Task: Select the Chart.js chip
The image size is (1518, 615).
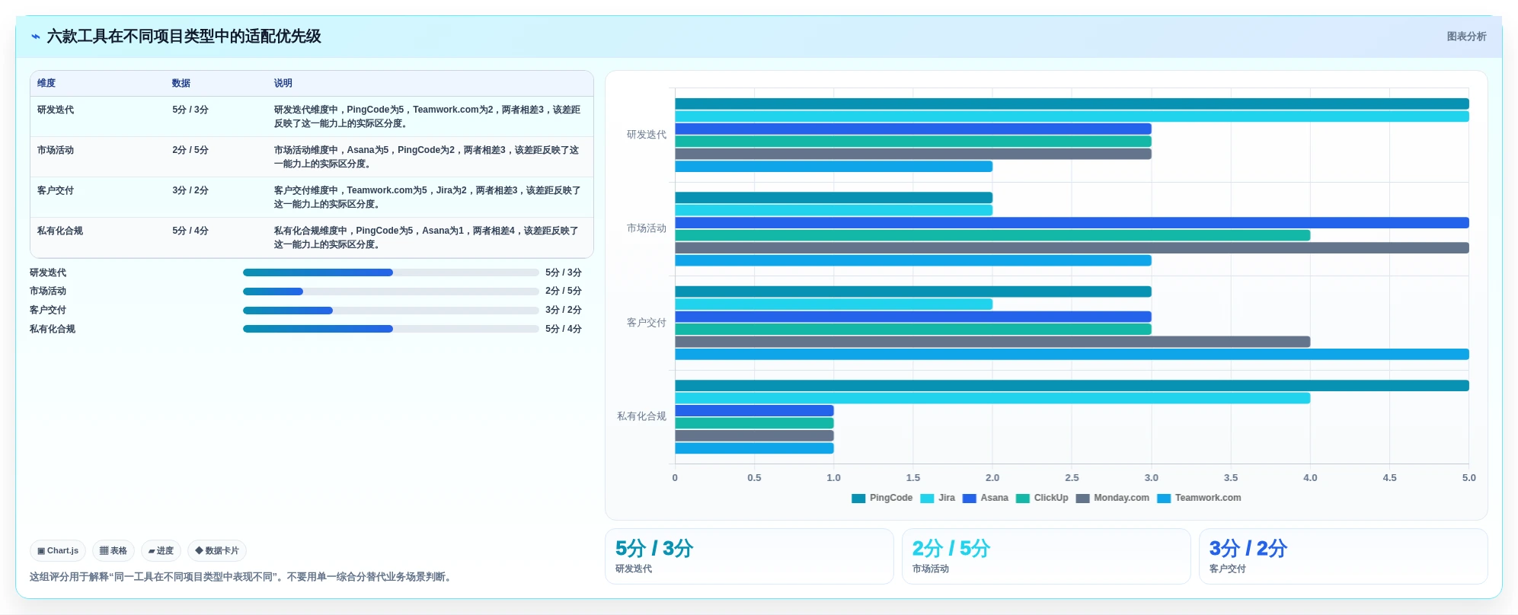Action: 58,550
